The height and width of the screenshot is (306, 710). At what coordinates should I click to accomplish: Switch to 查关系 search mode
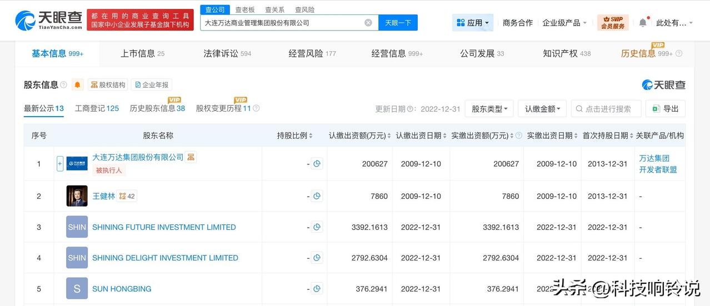point(275,9)
